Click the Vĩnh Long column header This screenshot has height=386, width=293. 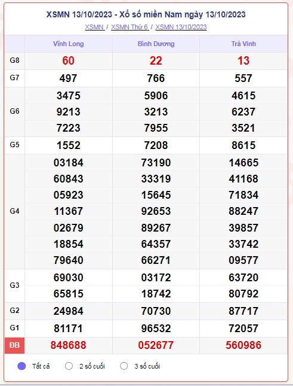point(69,44)
